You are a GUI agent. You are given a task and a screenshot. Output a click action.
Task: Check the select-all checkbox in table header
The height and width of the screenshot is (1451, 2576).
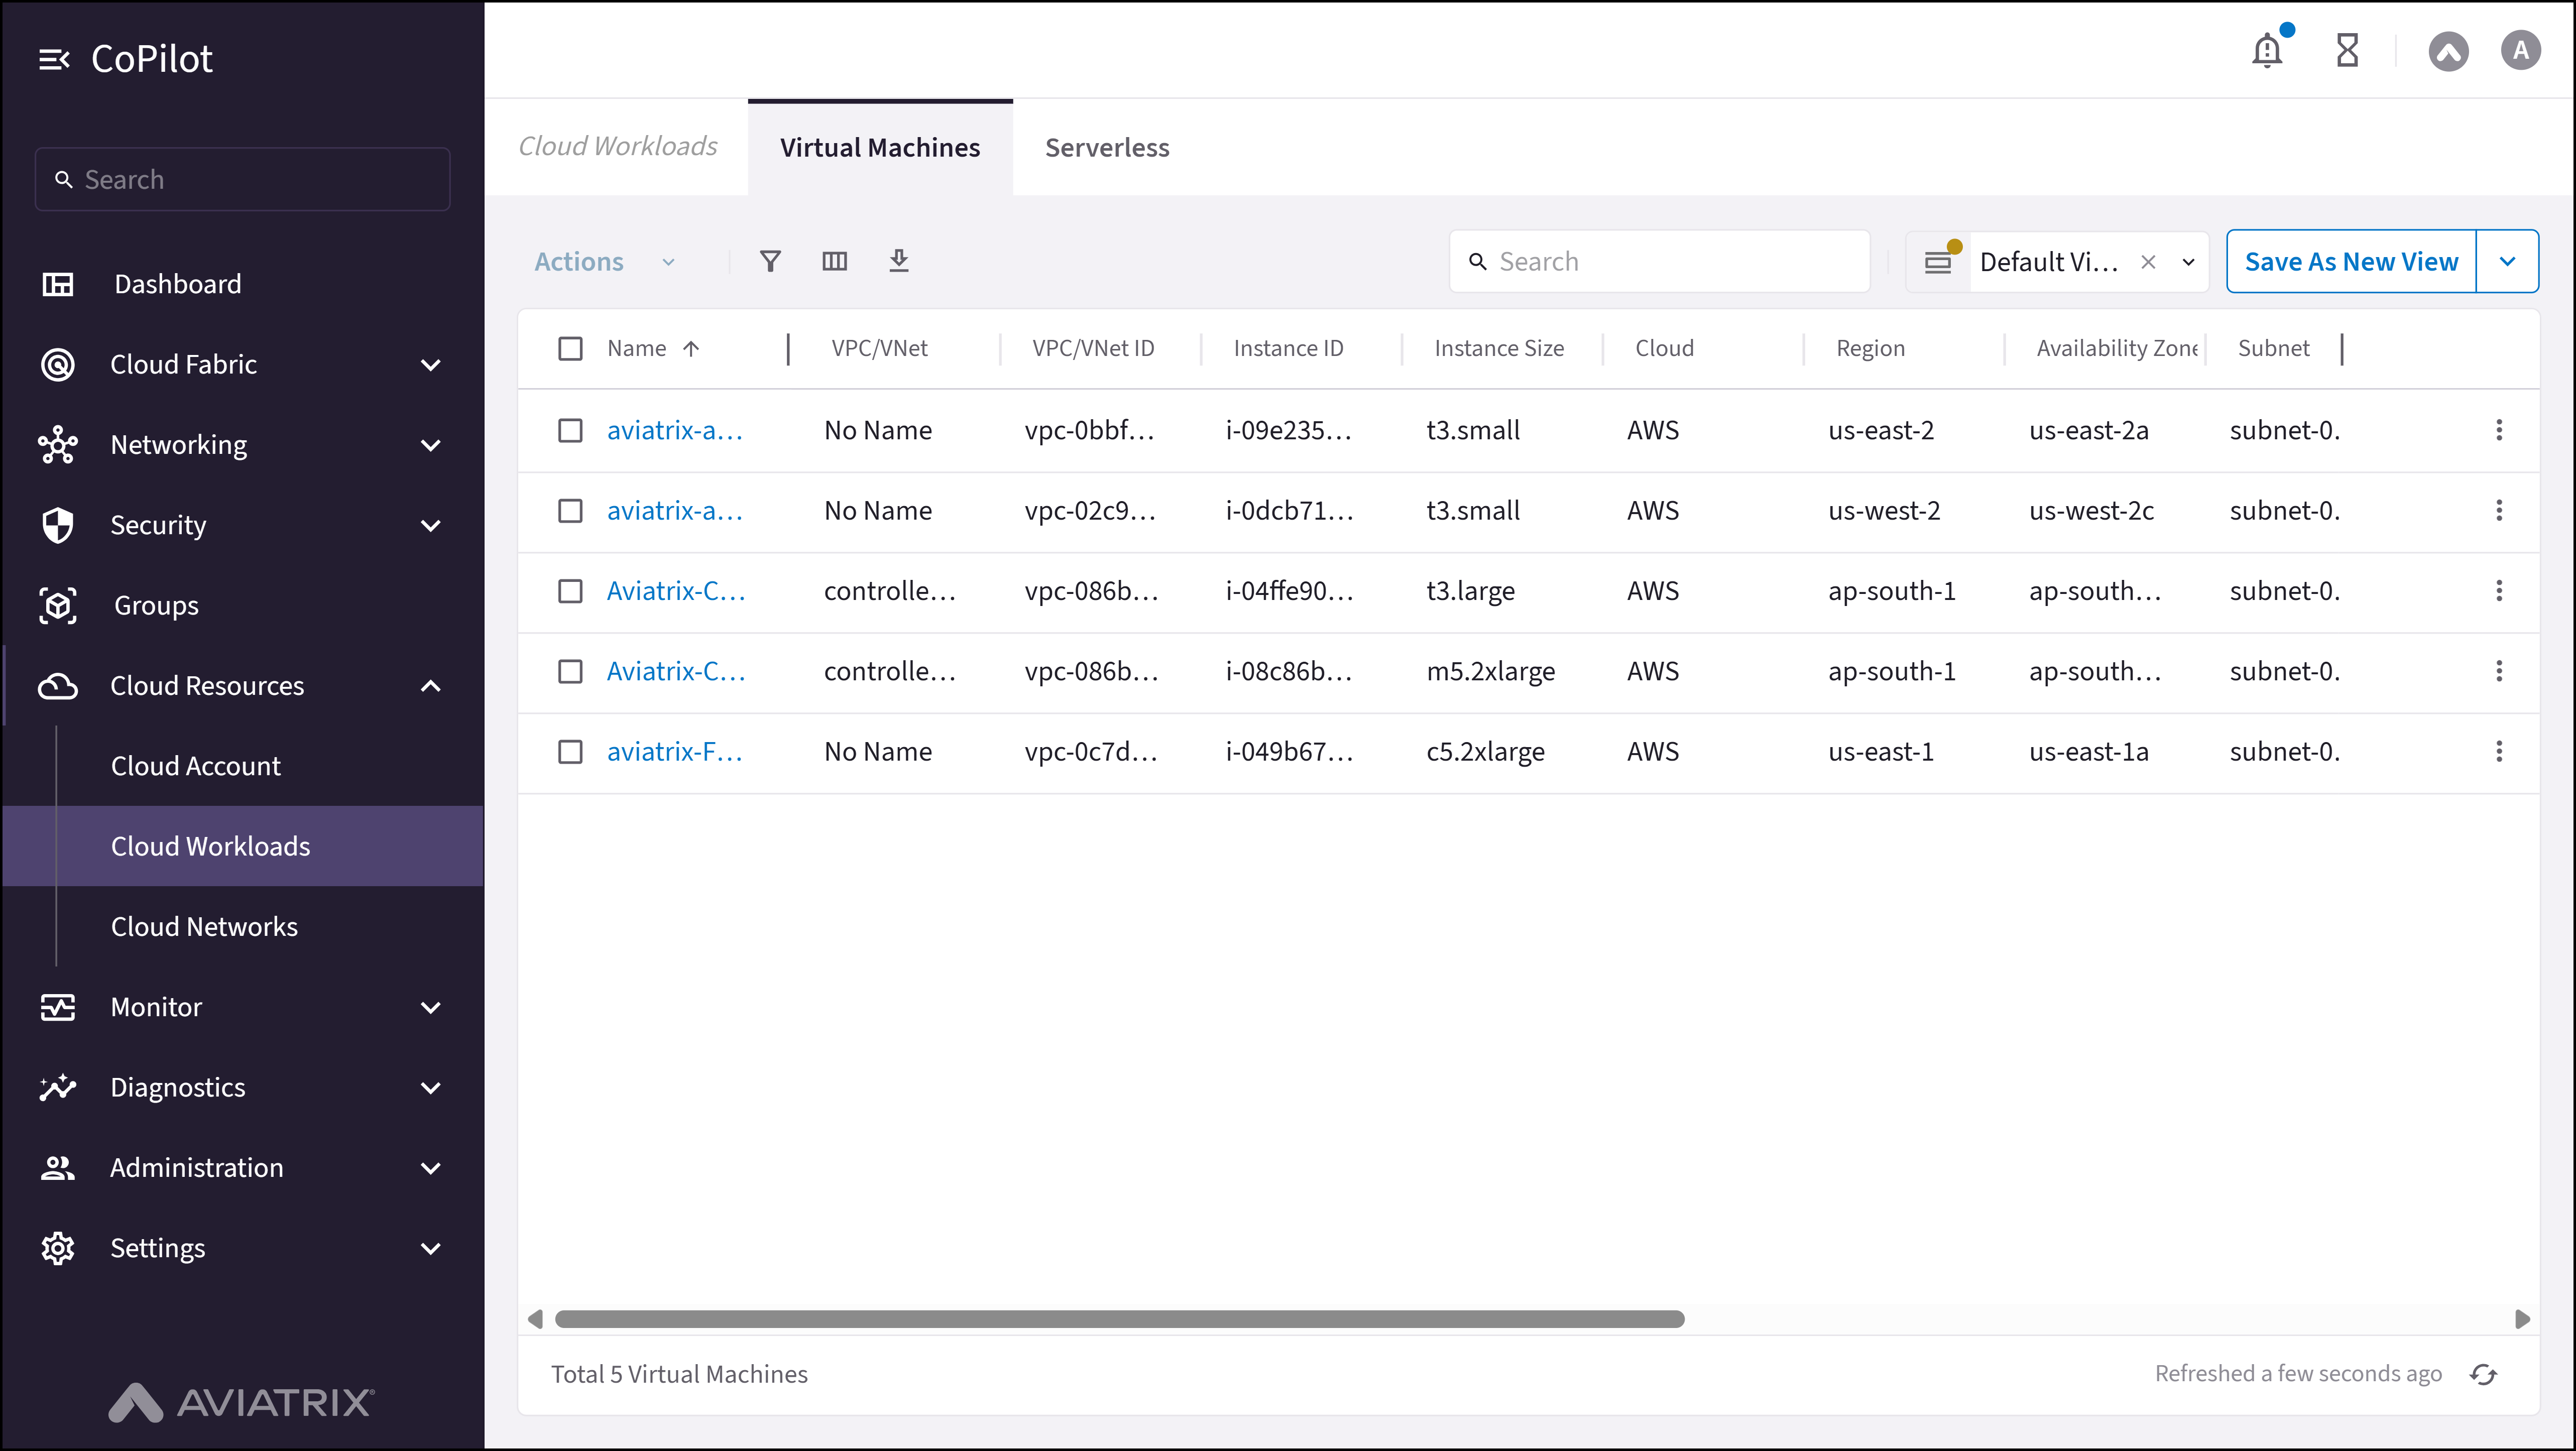[571, 348]
